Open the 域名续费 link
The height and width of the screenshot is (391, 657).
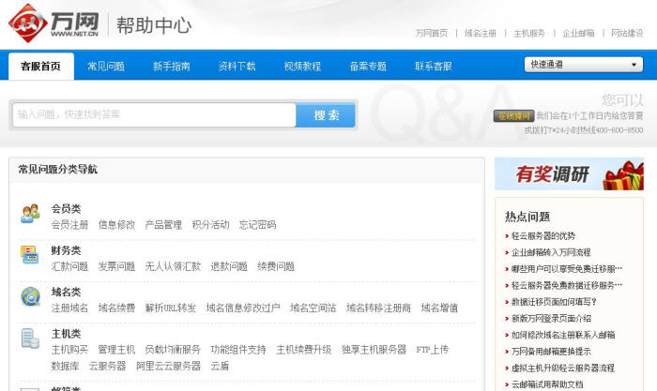point(116,308)
